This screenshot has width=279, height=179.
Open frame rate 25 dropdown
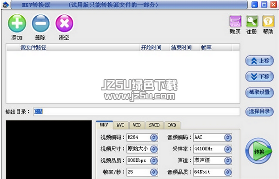[x=154, y=172]
